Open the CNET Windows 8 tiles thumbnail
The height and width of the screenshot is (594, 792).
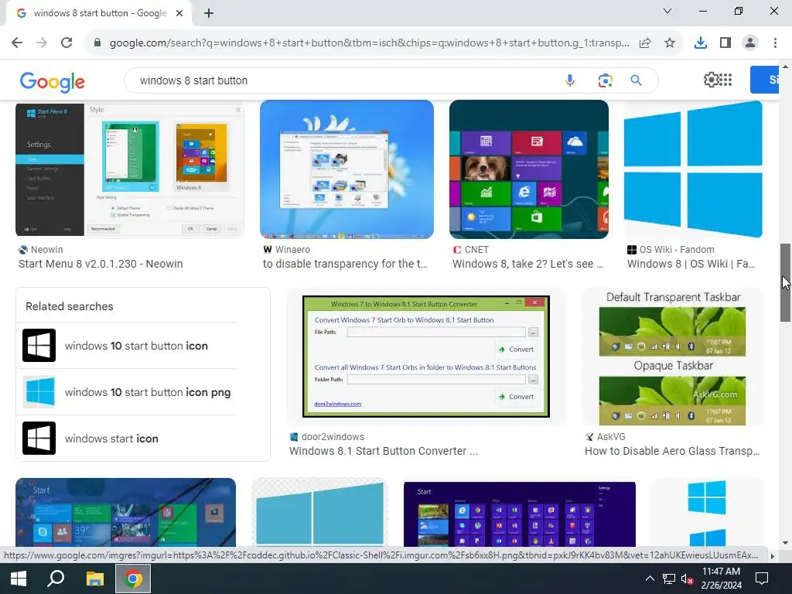(529, 169)
